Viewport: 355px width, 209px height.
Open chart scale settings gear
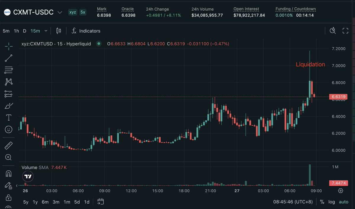[x=341, y=191]
